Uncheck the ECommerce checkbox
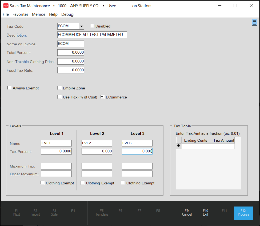260x226 pixels. [102, 97]
